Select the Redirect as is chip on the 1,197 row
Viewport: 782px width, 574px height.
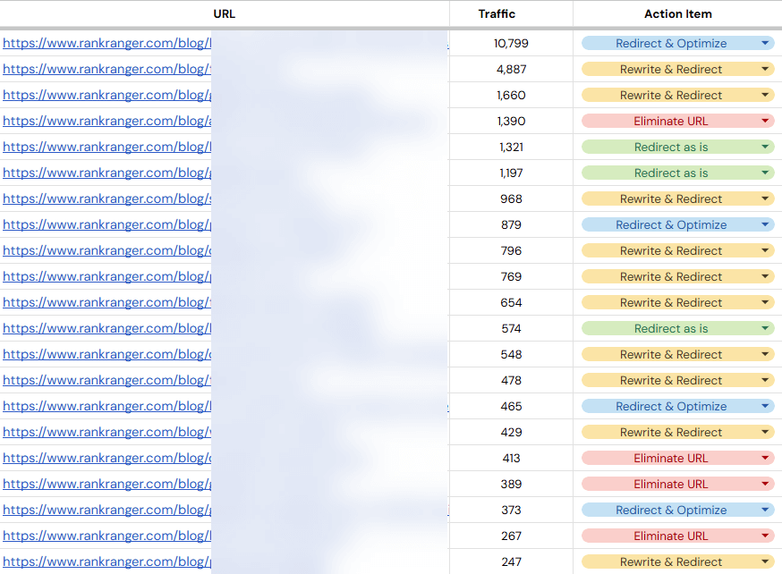click(x=671, y=173)
